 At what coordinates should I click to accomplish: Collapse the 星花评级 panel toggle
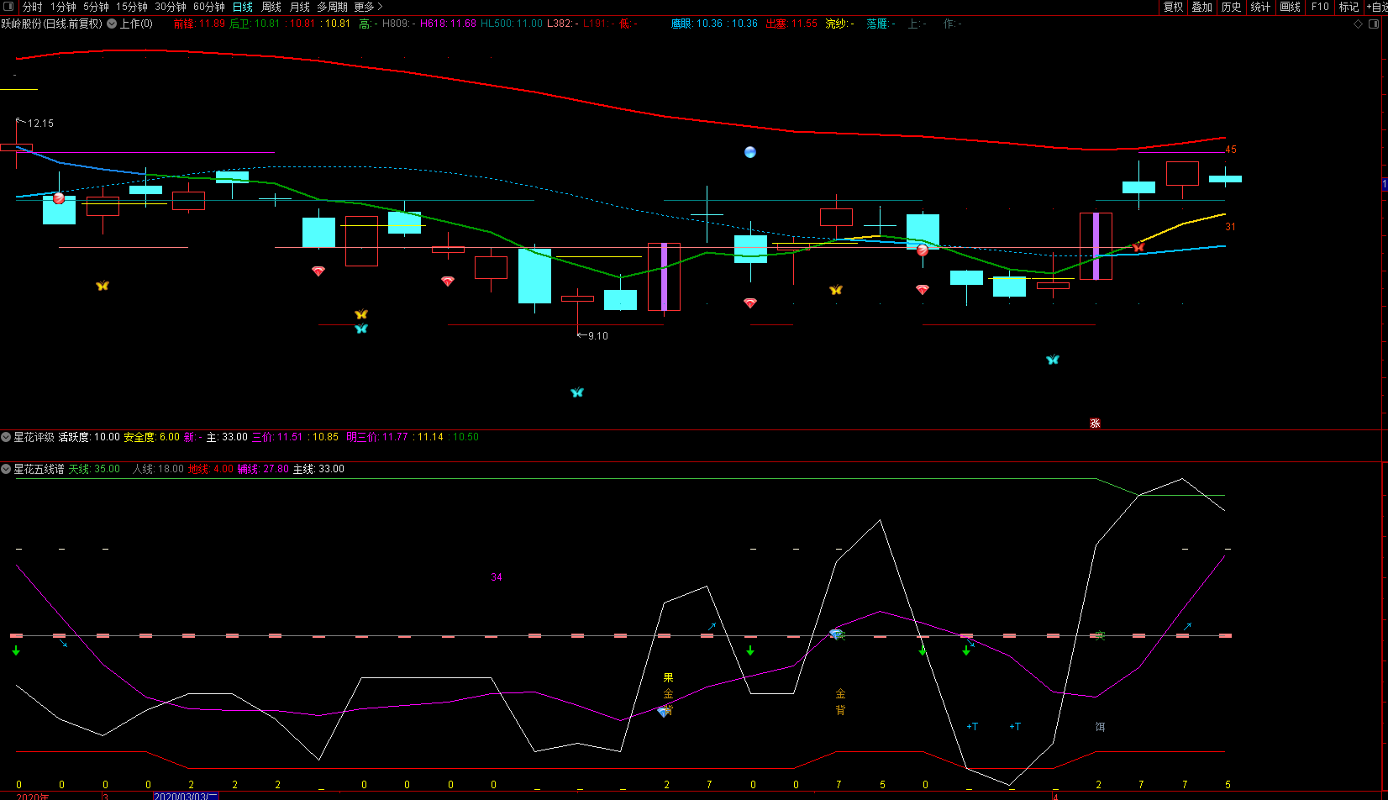coord(6,437)
